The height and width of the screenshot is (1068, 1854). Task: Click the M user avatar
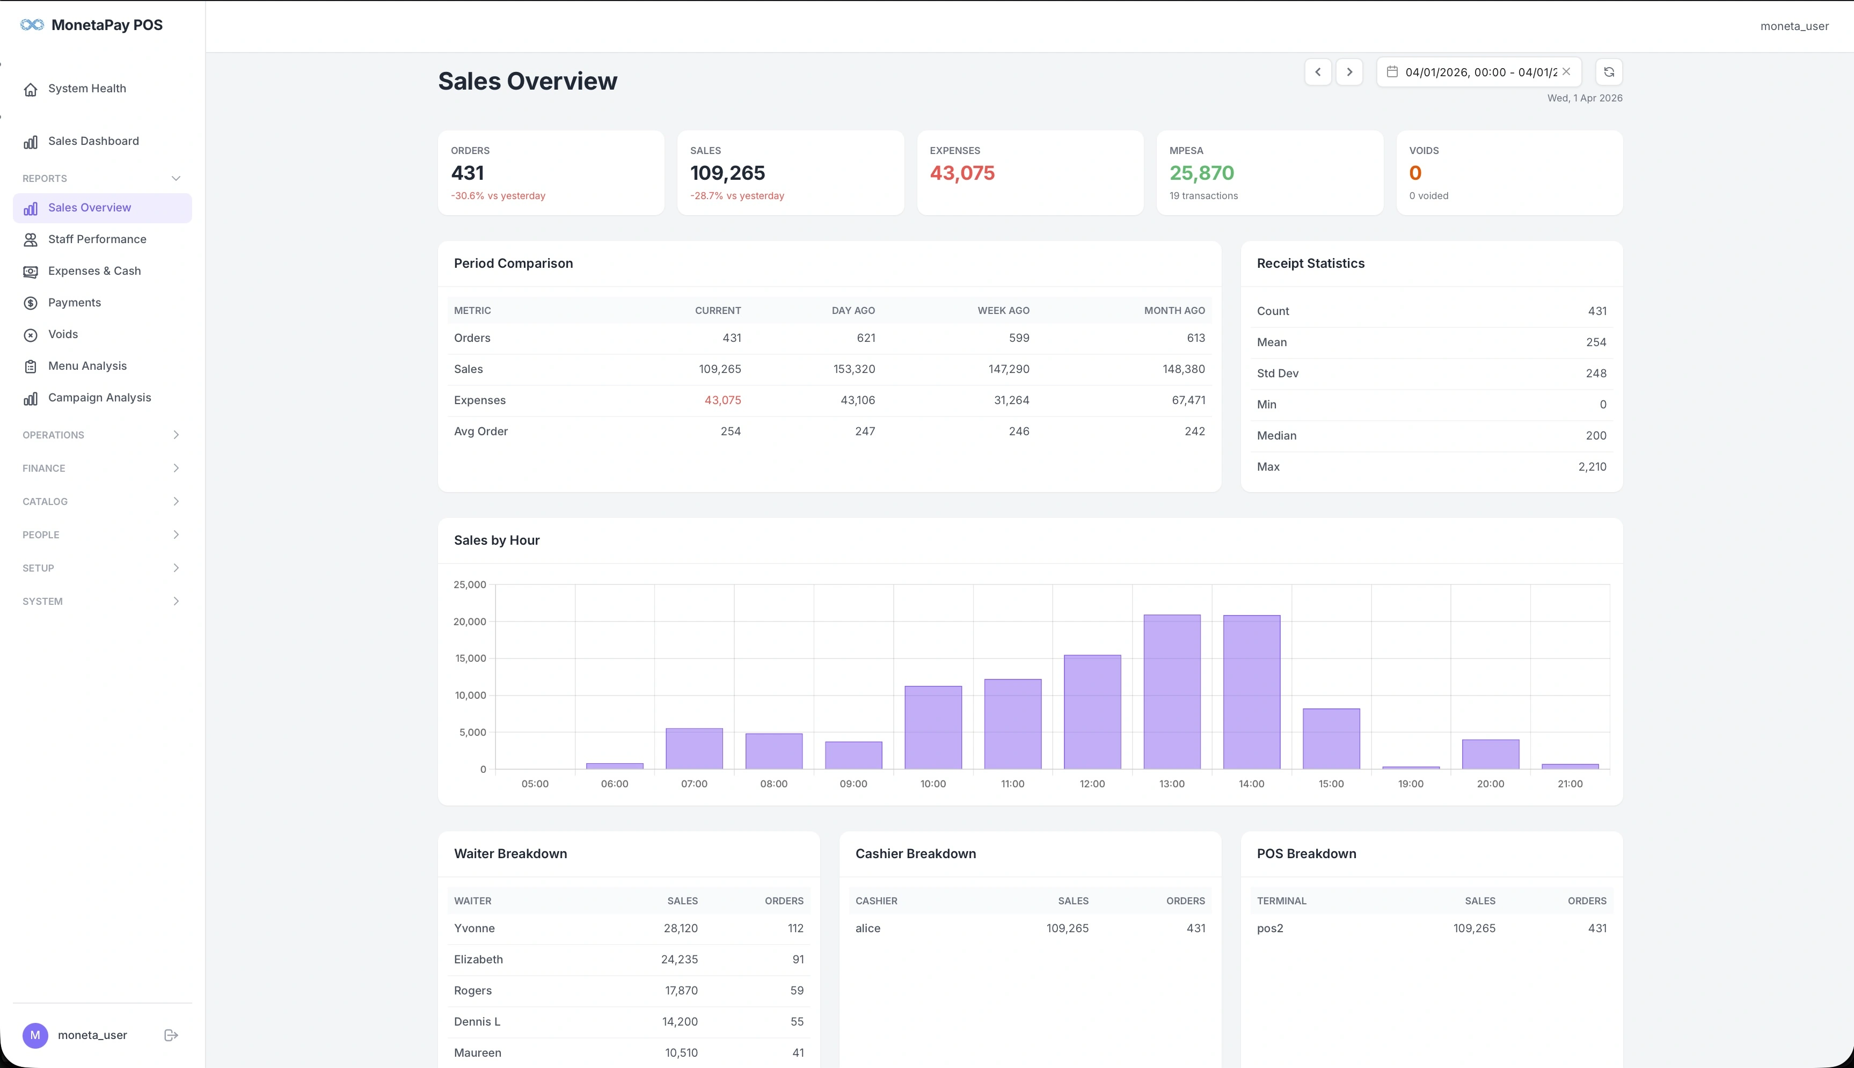click(x=35, y=1035)
